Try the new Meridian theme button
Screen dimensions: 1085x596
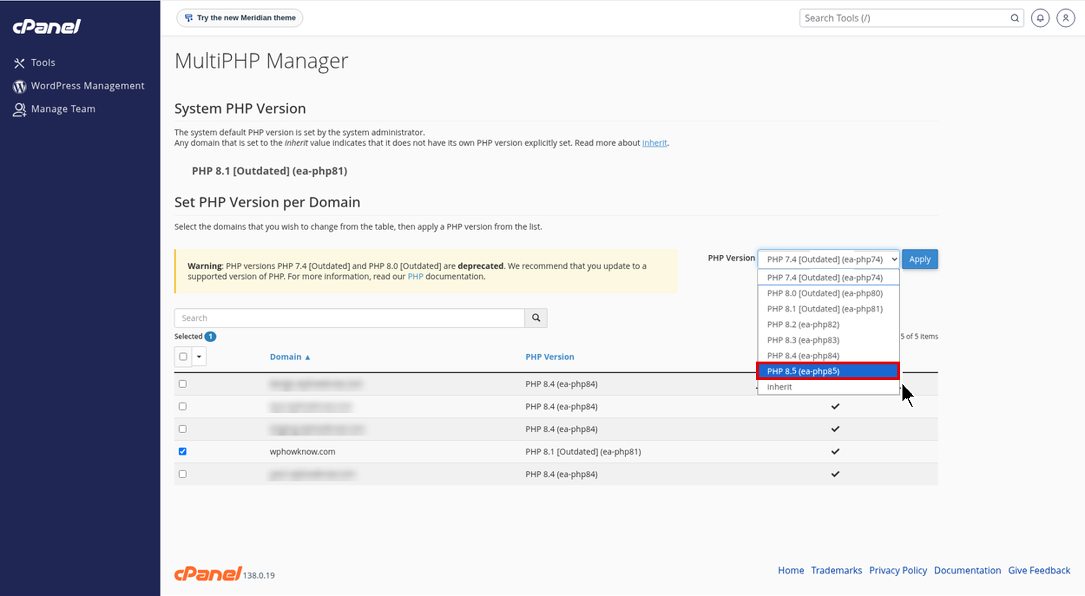pyautogui.click(x=240, y=18)
